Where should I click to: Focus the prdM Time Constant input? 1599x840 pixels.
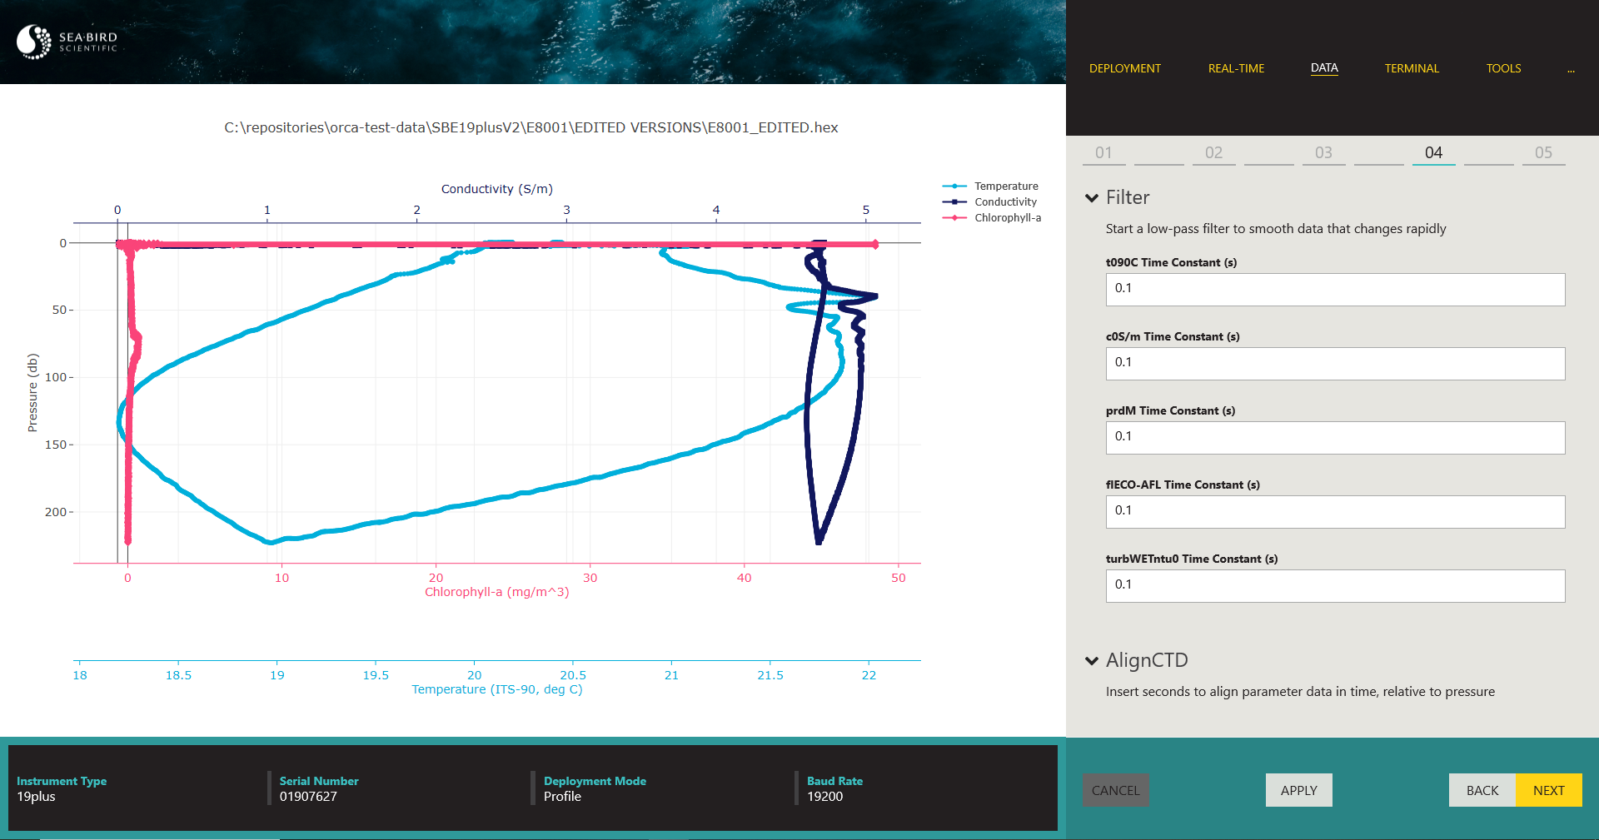pos(1335,437)
